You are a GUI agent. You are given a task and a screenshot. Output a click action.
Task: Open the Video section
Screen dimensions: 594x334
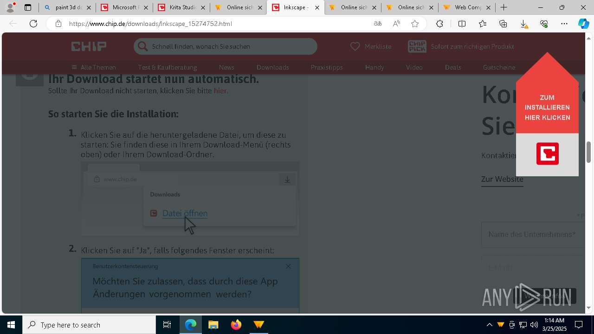[x=414, y=67]
